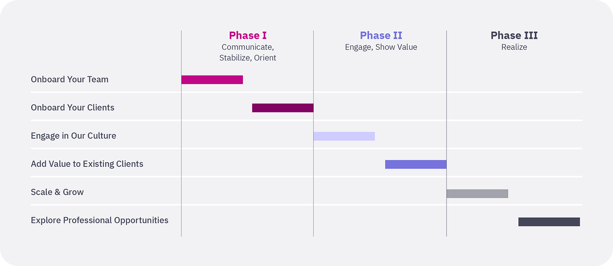The width and height of the screenshot is (613, 266).
Task: Click the light lavender Engage in Our Culture bar
Action: (x=344, y=136)
